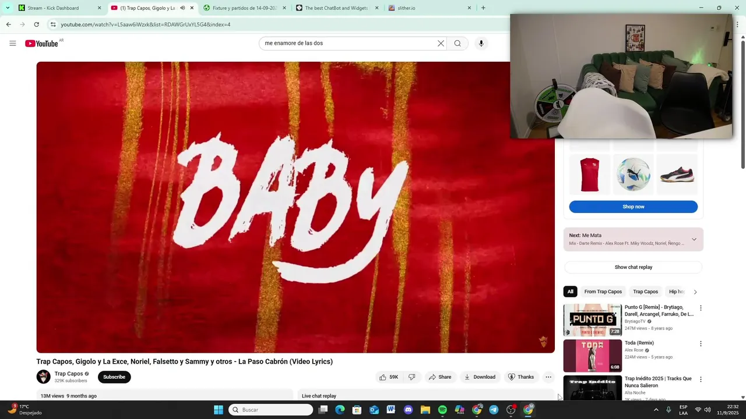Open more actions ellipsis under the video
Image resolution: width=746 pixels, height=419 pixels.
click(x=548, y=377)
